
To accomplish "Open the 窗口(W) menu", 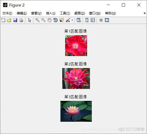I will coord(95,13).
